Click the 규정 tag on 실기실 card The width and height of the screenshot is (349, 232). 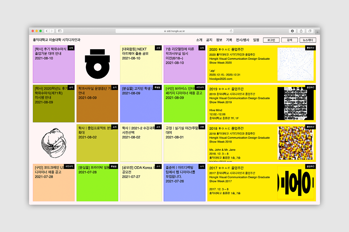point(202,127)
